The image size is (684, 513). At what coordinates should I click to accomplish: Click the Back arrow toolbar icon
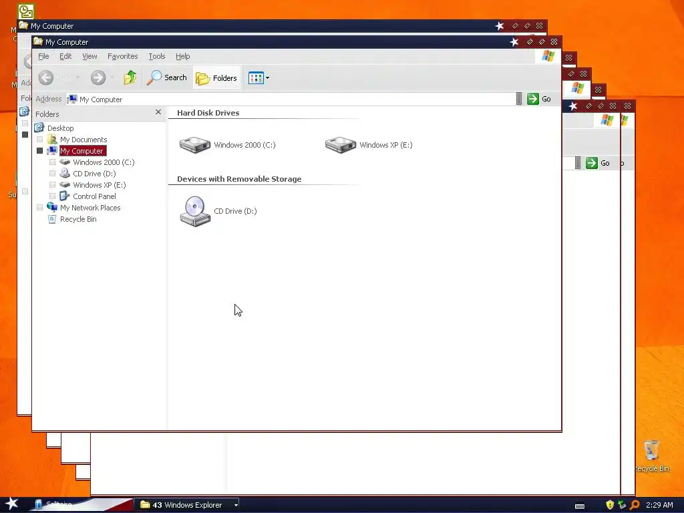pos(46,77)
